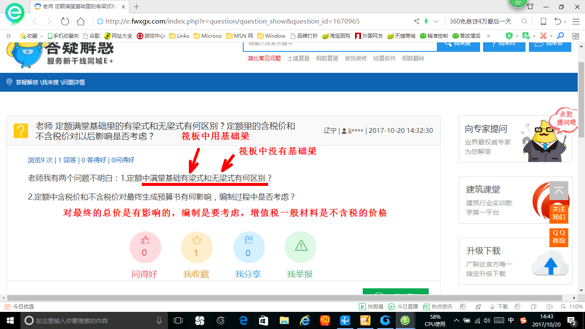The image size is (585, 329).
Task: Select 湖北常见问题 category tab
Action: [264, 58]
